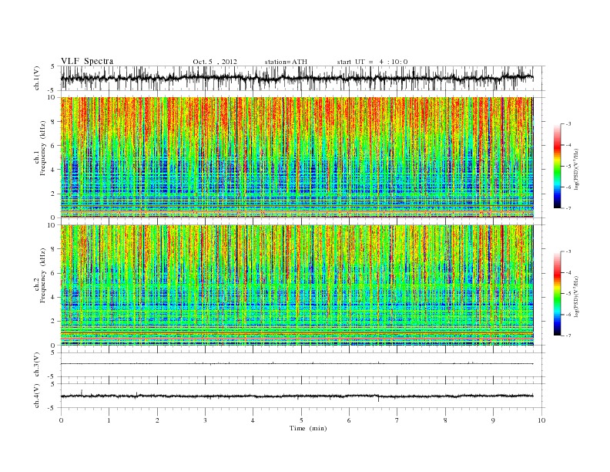
Task: Click the ch.2 color bar "log(PSD)(V²/Hz)" label
Action: click(577, 296)
